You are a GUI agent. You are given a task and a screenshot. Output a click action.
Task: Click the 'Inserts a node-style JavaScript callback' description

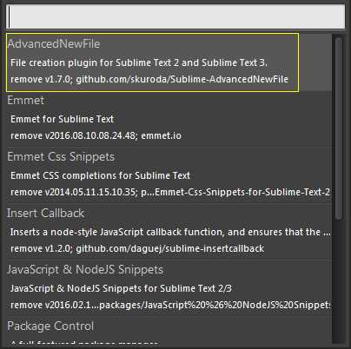(170, 232)
